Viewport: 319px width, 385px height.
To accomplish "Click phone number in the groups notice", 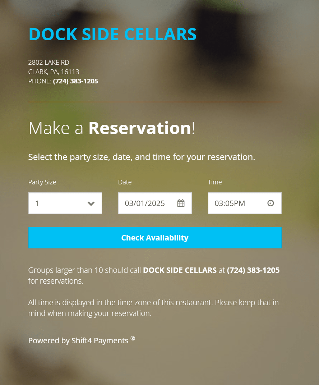I will (x=253, y=270).
